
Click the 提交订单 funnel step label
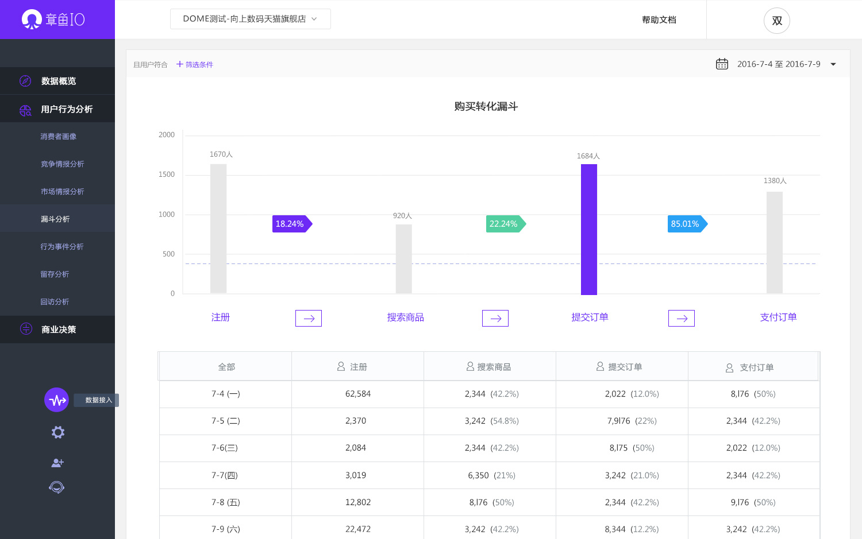(590, 317)
